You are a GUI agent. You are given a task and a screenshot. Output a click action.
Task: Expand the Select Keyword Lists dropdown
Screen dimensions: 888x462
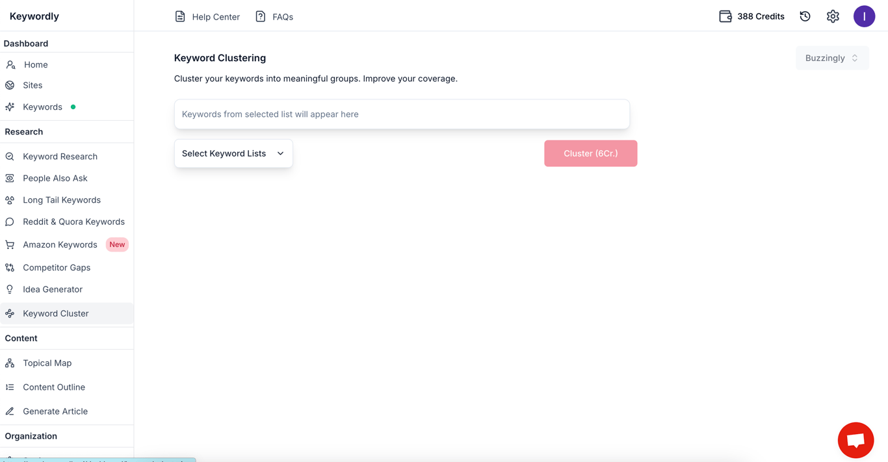tap(233, 153)
